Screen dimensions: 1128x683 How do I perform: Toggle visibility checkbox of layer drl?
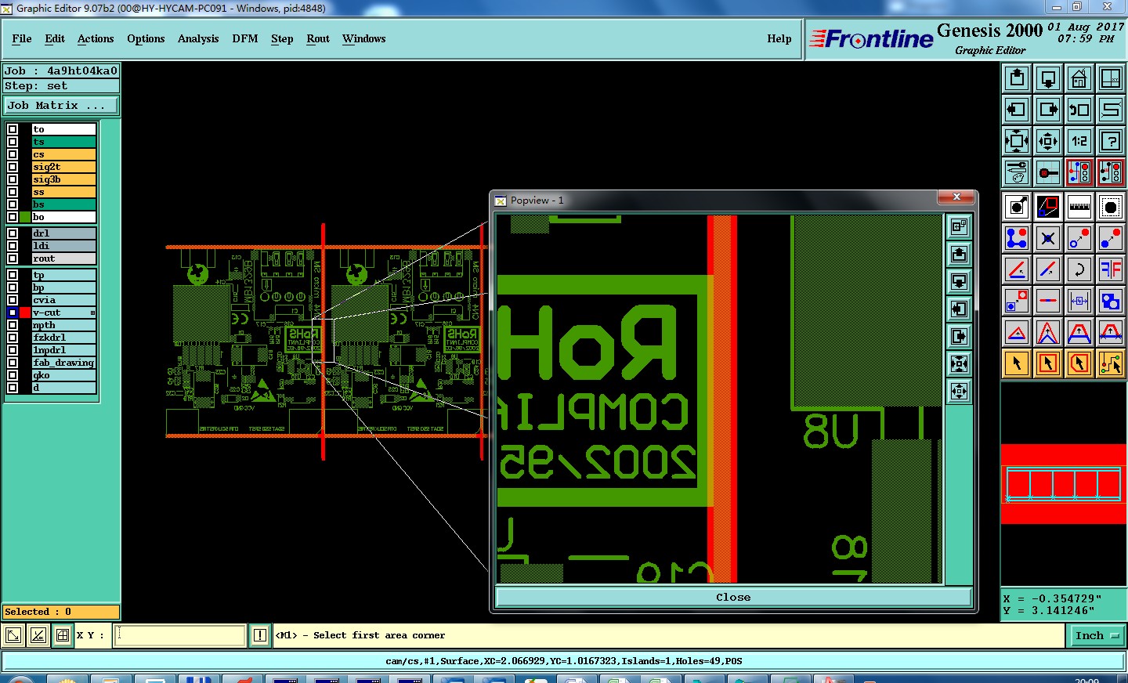coord(13,233)
